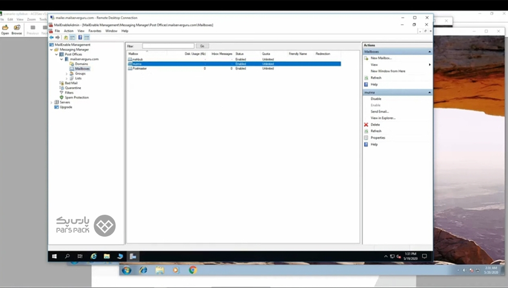Open the View menu in MailEnableAdmin
Image resolution: width=508 pixels, height=288 pixels.
(81, 31)
